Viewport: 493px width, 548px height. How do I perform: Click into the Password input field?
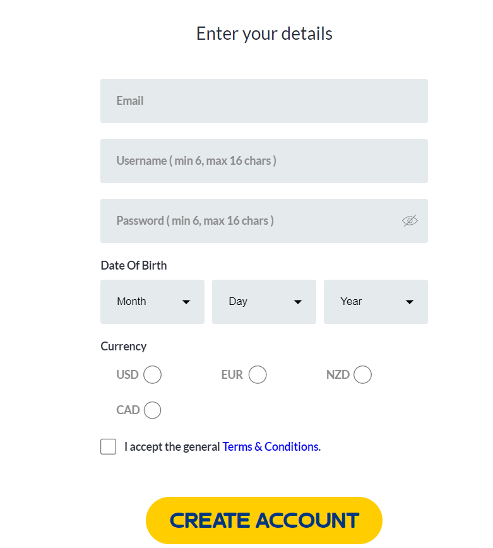[x=252, y=220]
